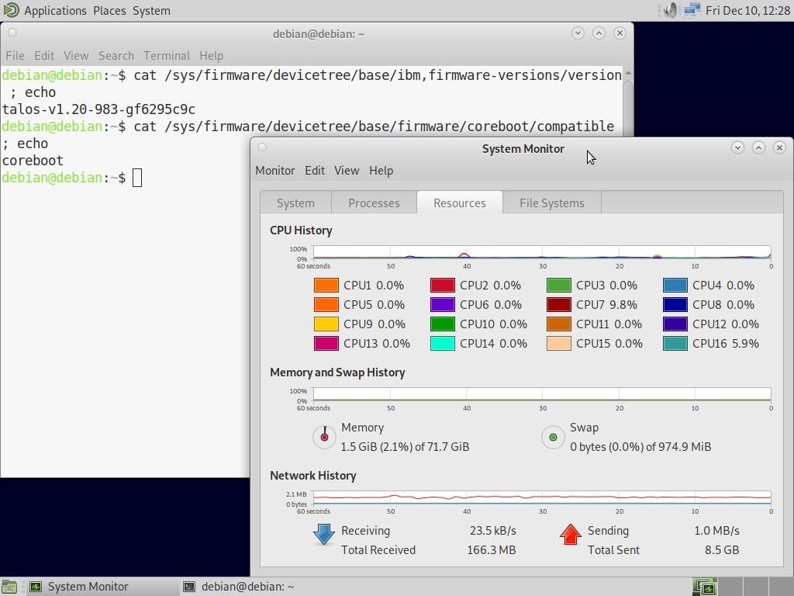Click the red Sending upload arrow icon
Screen dimensions: 794x596
tap(571, 535)
